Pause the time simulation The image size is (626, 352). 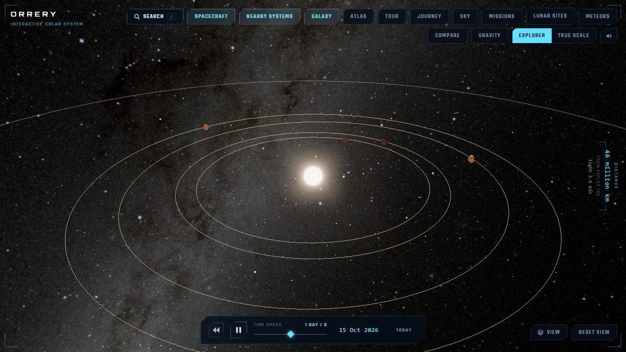pos(239,330)
